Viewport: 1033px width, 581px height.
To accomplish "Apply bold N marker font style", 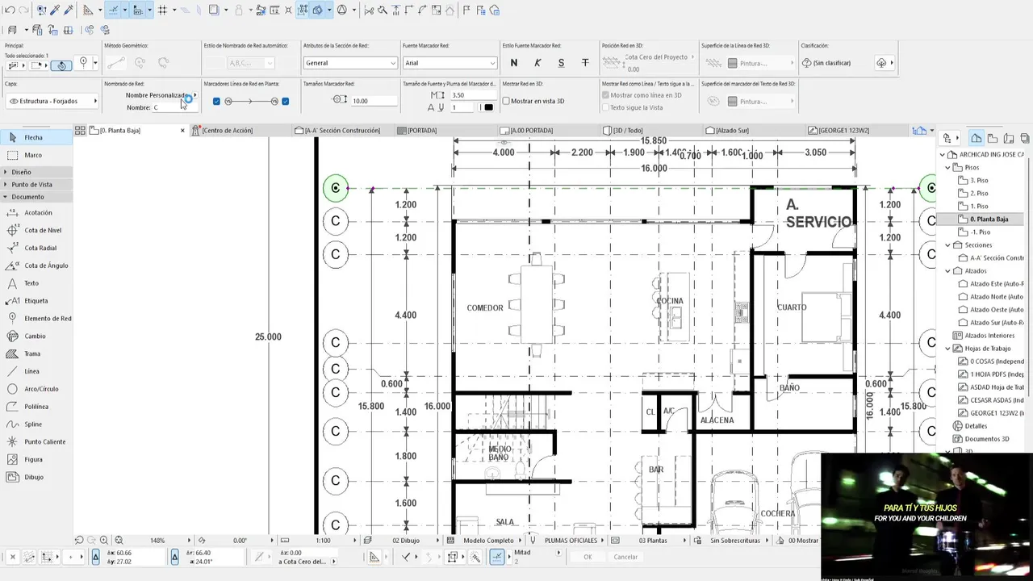I will coord(514,63).
